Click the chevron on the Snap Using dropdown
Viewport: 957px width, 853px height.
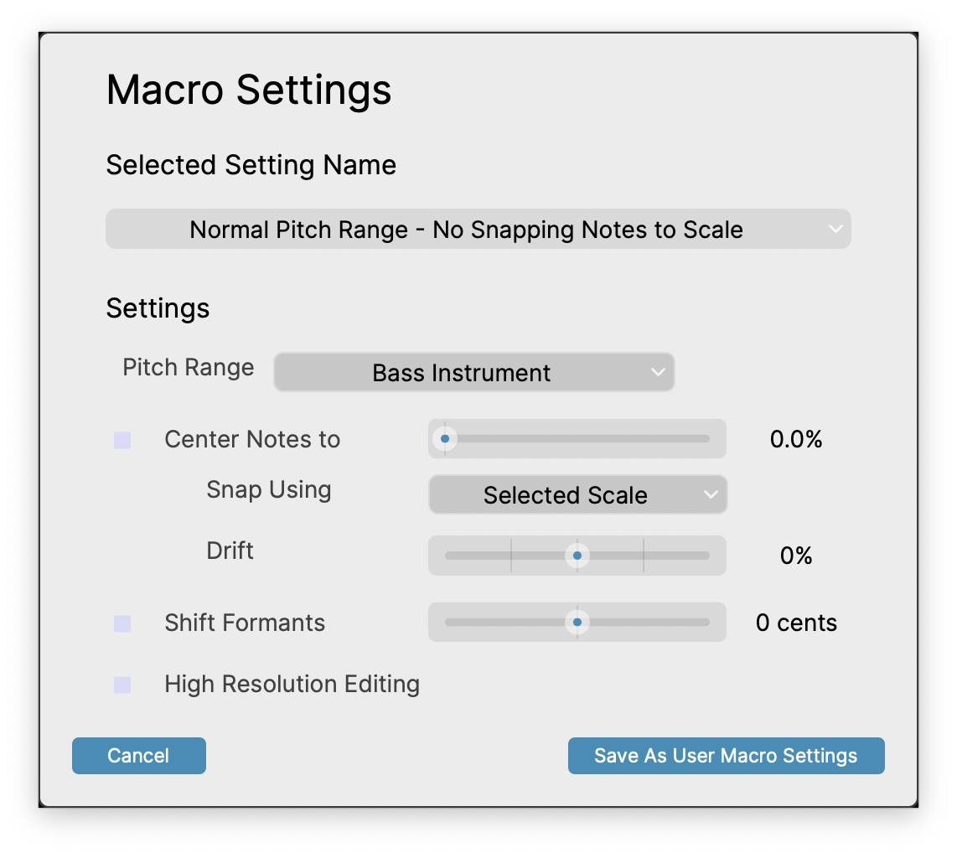[x=711, y=494]
